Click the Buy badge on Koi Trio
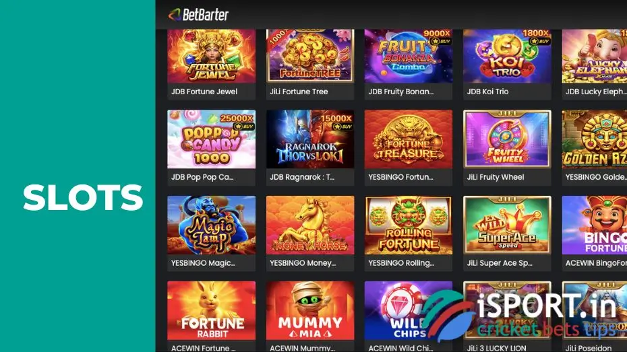Screen dimensions: 627x352 coord(539,41)
